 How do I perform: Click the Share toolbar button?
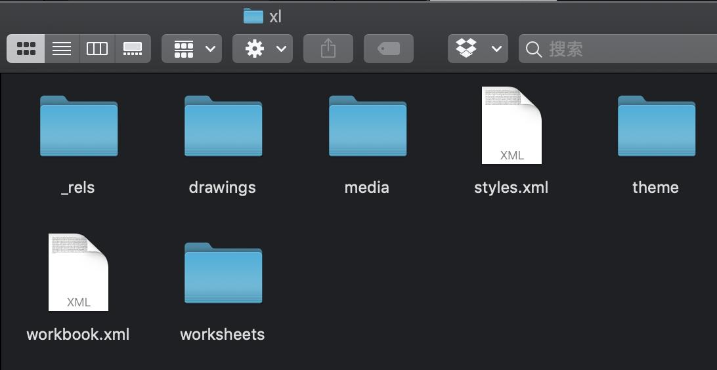point(328,49)
